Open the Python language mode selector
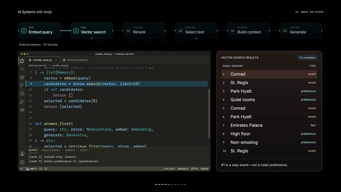The height and width of the screenshot is (192, 341). pos(204,169)
